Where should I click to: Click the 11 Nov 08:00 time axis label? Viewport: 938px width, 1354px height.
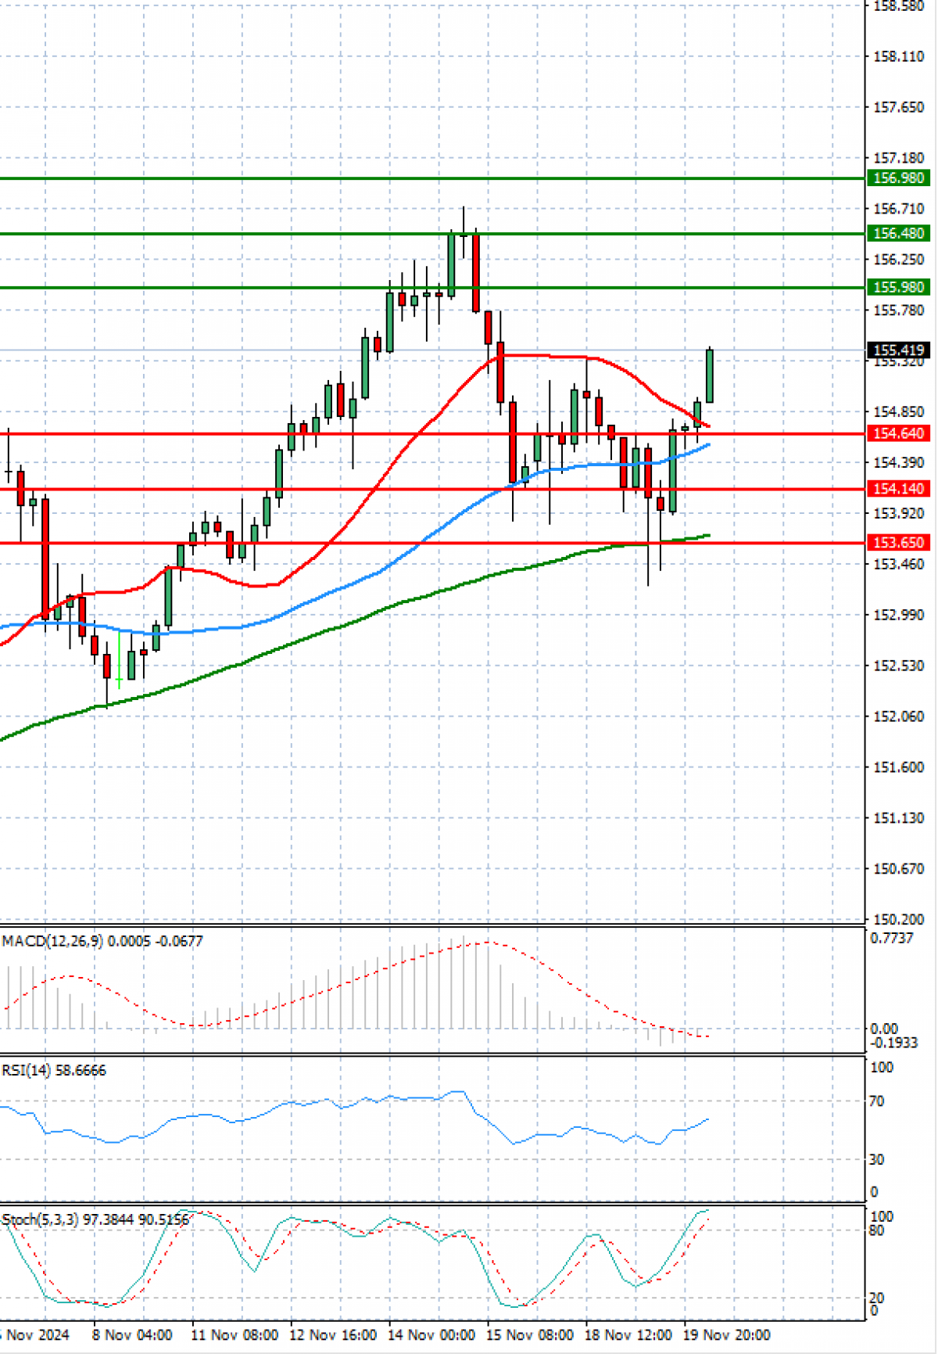click(x=234, y=1334)
